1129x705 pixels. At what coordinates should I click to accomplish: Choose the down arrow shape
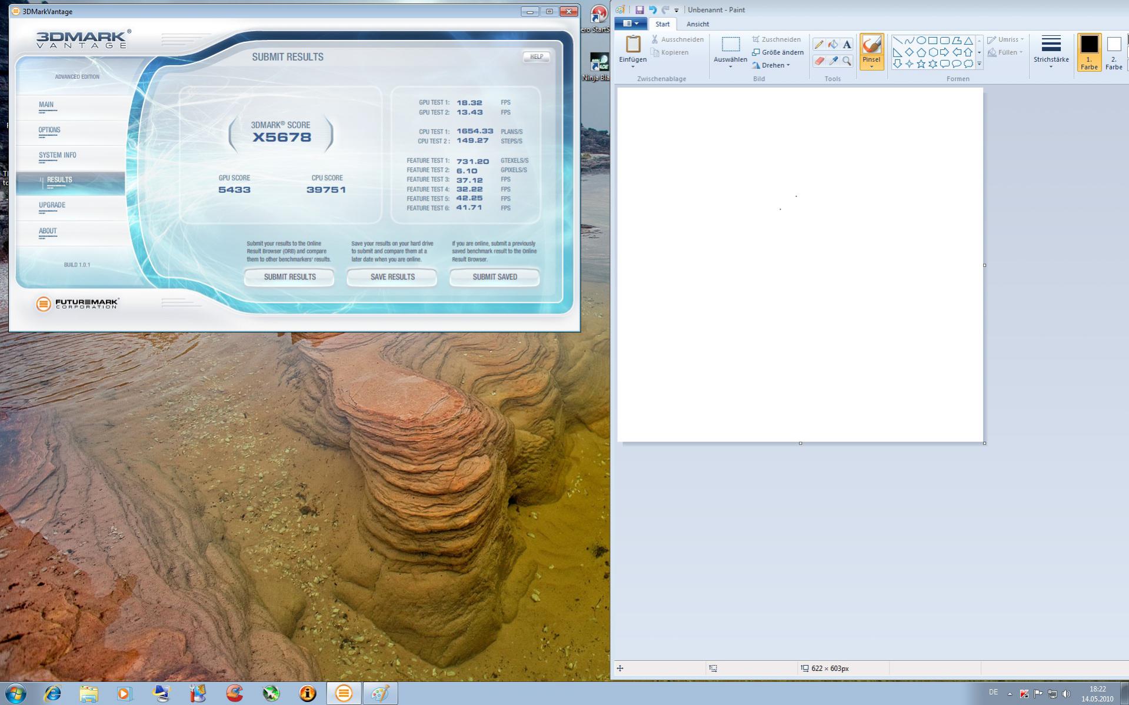(x=898, y=64)
